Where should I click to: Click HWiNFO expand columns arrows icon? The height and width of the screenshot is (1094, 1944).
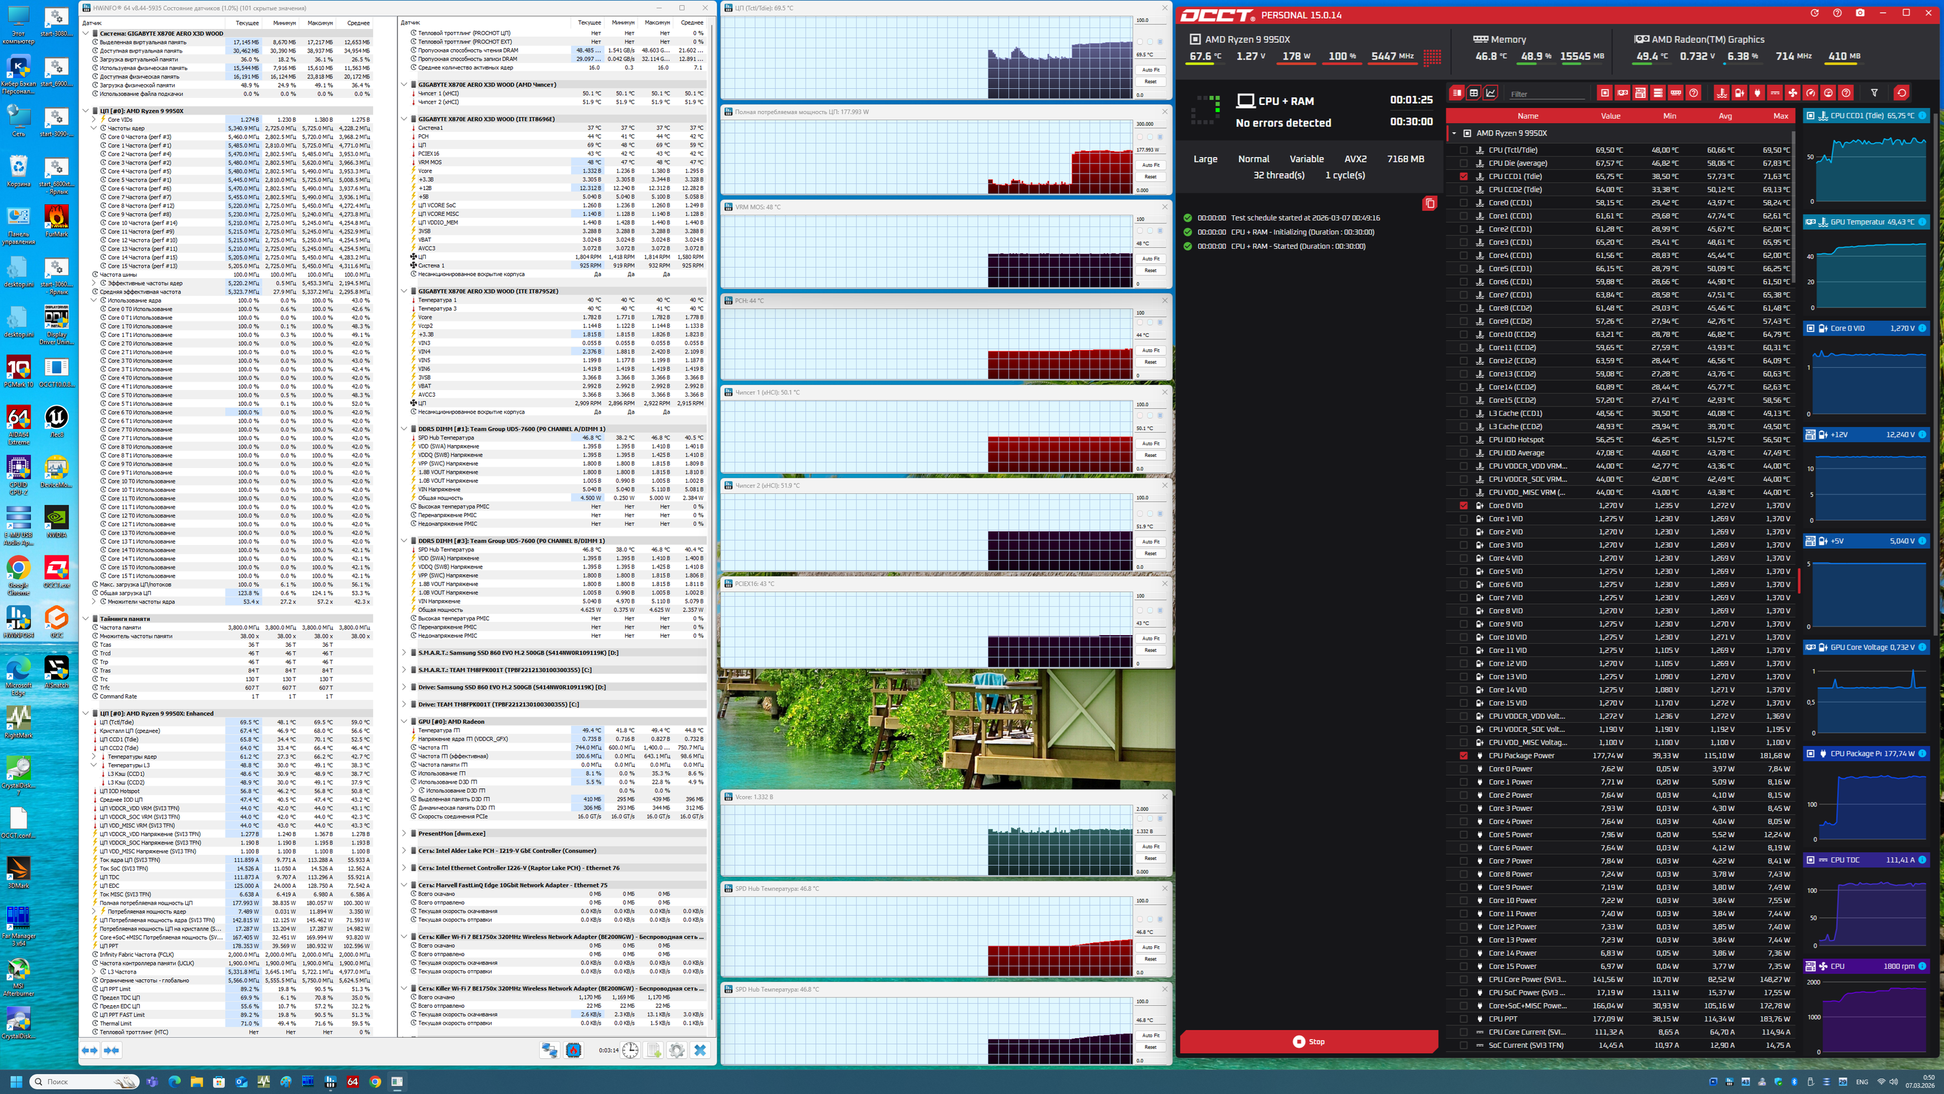tap(90, 1050)
